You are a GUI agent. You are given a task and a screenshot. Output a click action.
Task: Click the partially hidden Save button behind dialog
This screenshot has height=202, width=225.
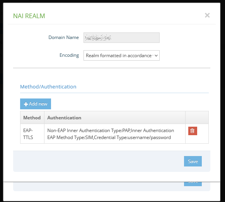(193, 184)
